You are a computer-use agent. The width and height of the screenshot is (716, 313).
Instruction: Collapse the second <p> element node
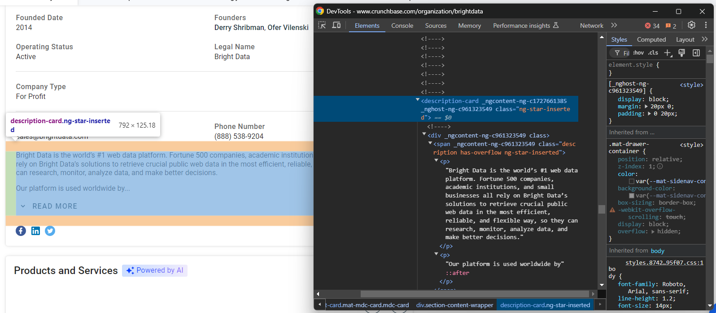coord(436,254)
